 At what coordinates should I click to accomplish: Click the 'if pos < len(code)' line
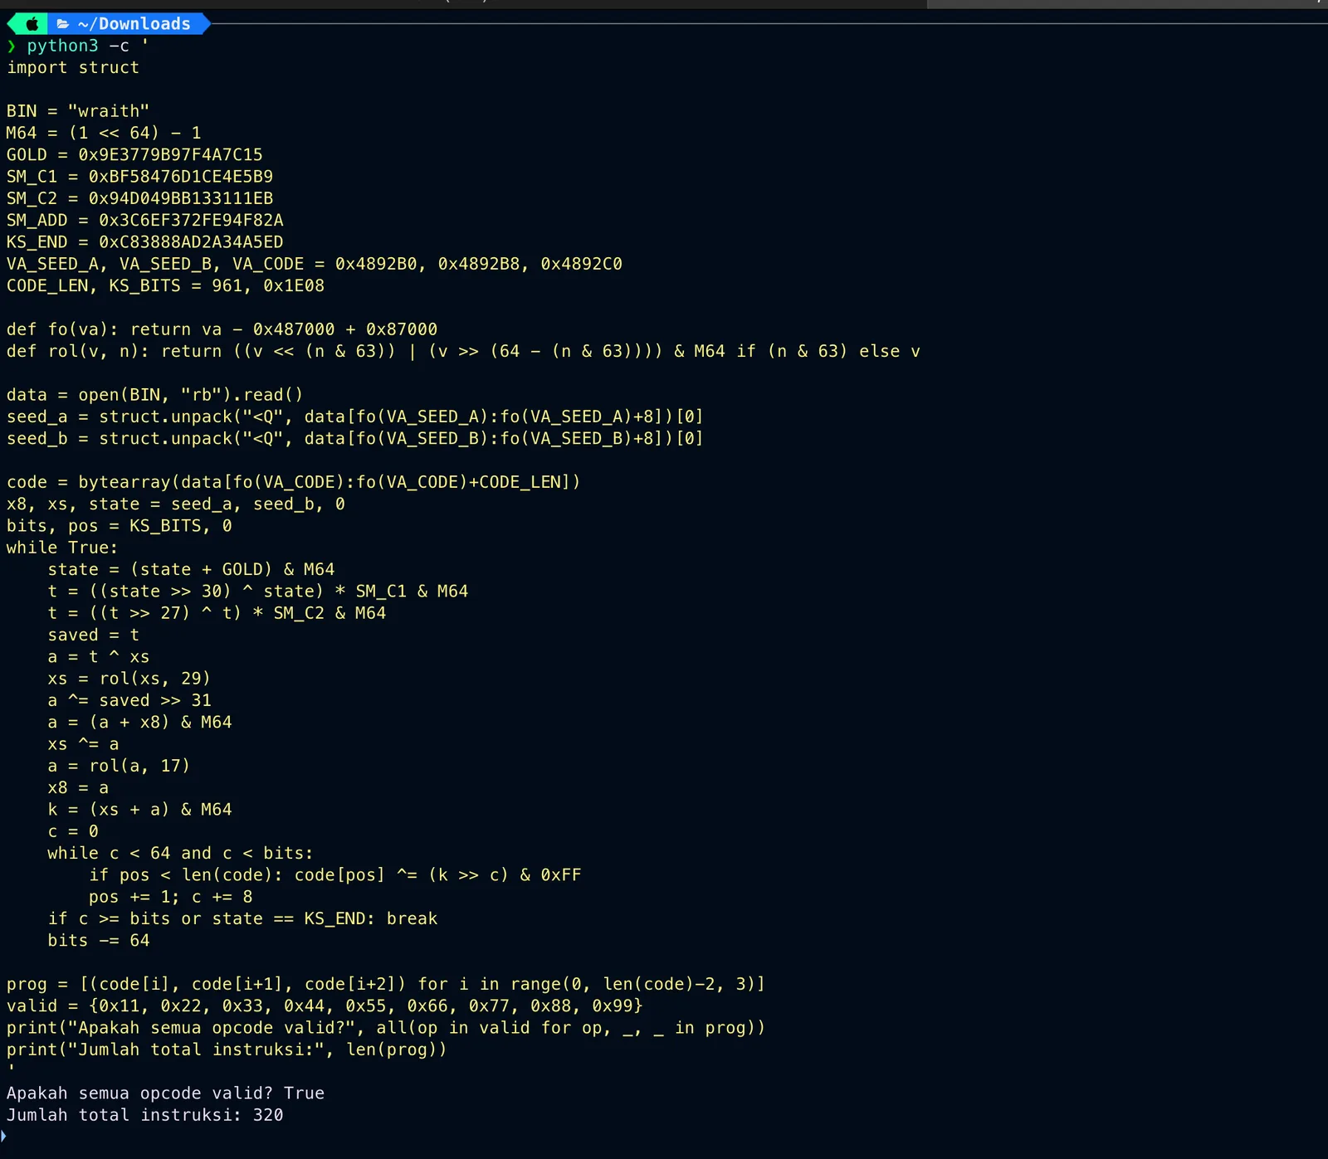335,875
